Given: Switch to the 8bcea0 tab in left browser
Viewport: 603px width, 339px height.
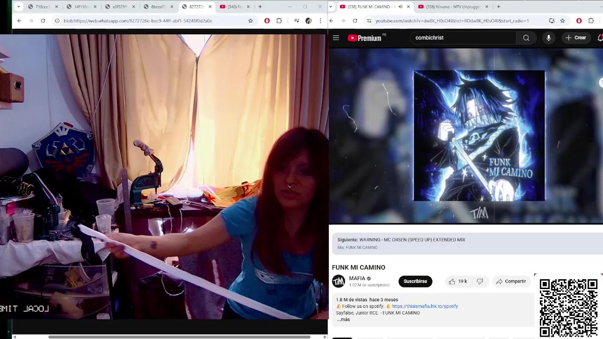Looking at the screenshot, I should [158, 7].
